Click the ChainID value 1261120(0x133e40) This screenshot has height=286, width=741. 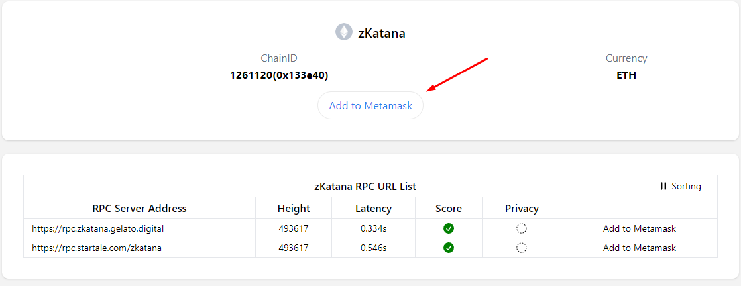(279, 75)
